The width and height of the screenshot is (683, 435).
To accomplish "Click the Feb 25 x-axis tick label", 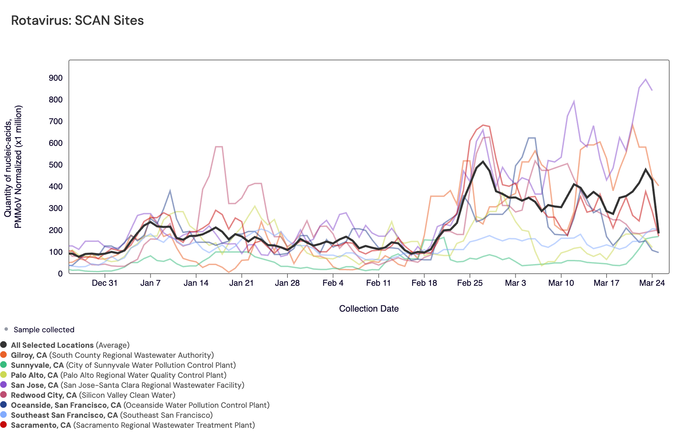I will point(470,283).
